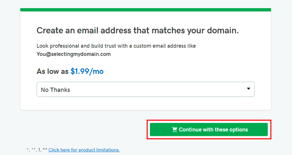Click the shopping cart icon on the green button
The height and width of the screenshot is (155, 292).
[x=174, y=129]
